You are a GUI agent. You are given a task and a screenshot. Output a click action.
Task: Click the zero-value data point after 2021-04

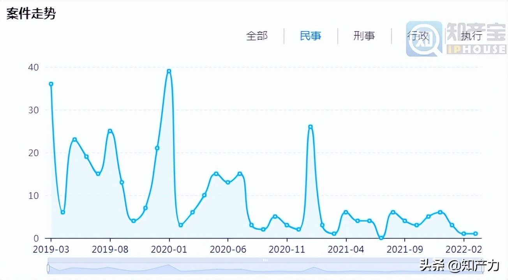(x=381, y=238)
